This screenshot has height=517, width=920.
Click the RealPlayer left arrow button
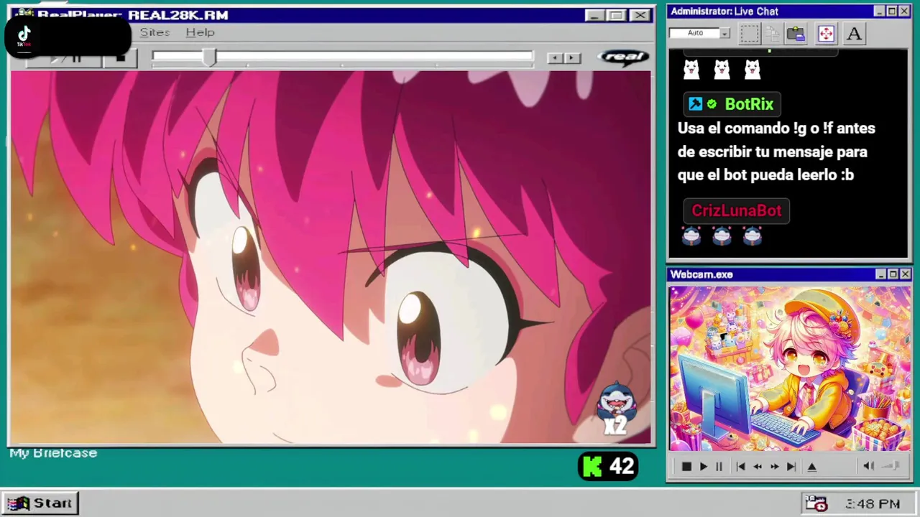(554, 58)
